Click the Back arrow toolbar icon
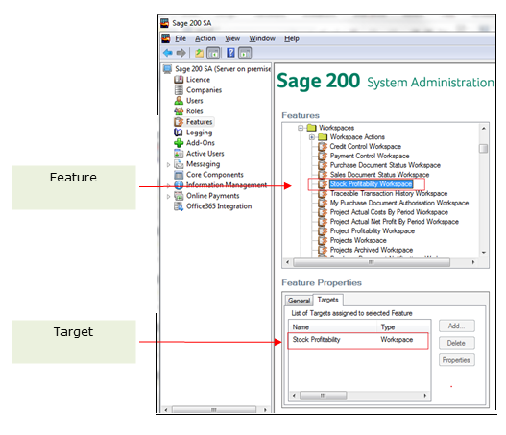Screen dimensions: 506x435 click(x=167, y=53)
